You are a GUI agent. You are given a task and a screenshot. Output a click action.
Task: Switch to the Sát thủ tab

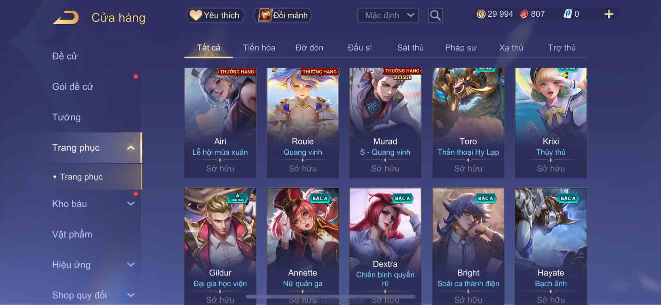tap(410, 48)
